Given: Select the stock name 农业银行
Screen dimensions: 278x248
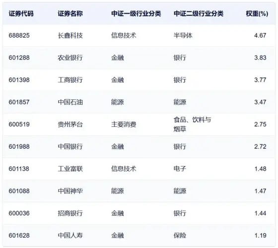Looking at the screenshot, I should [70, 58].
